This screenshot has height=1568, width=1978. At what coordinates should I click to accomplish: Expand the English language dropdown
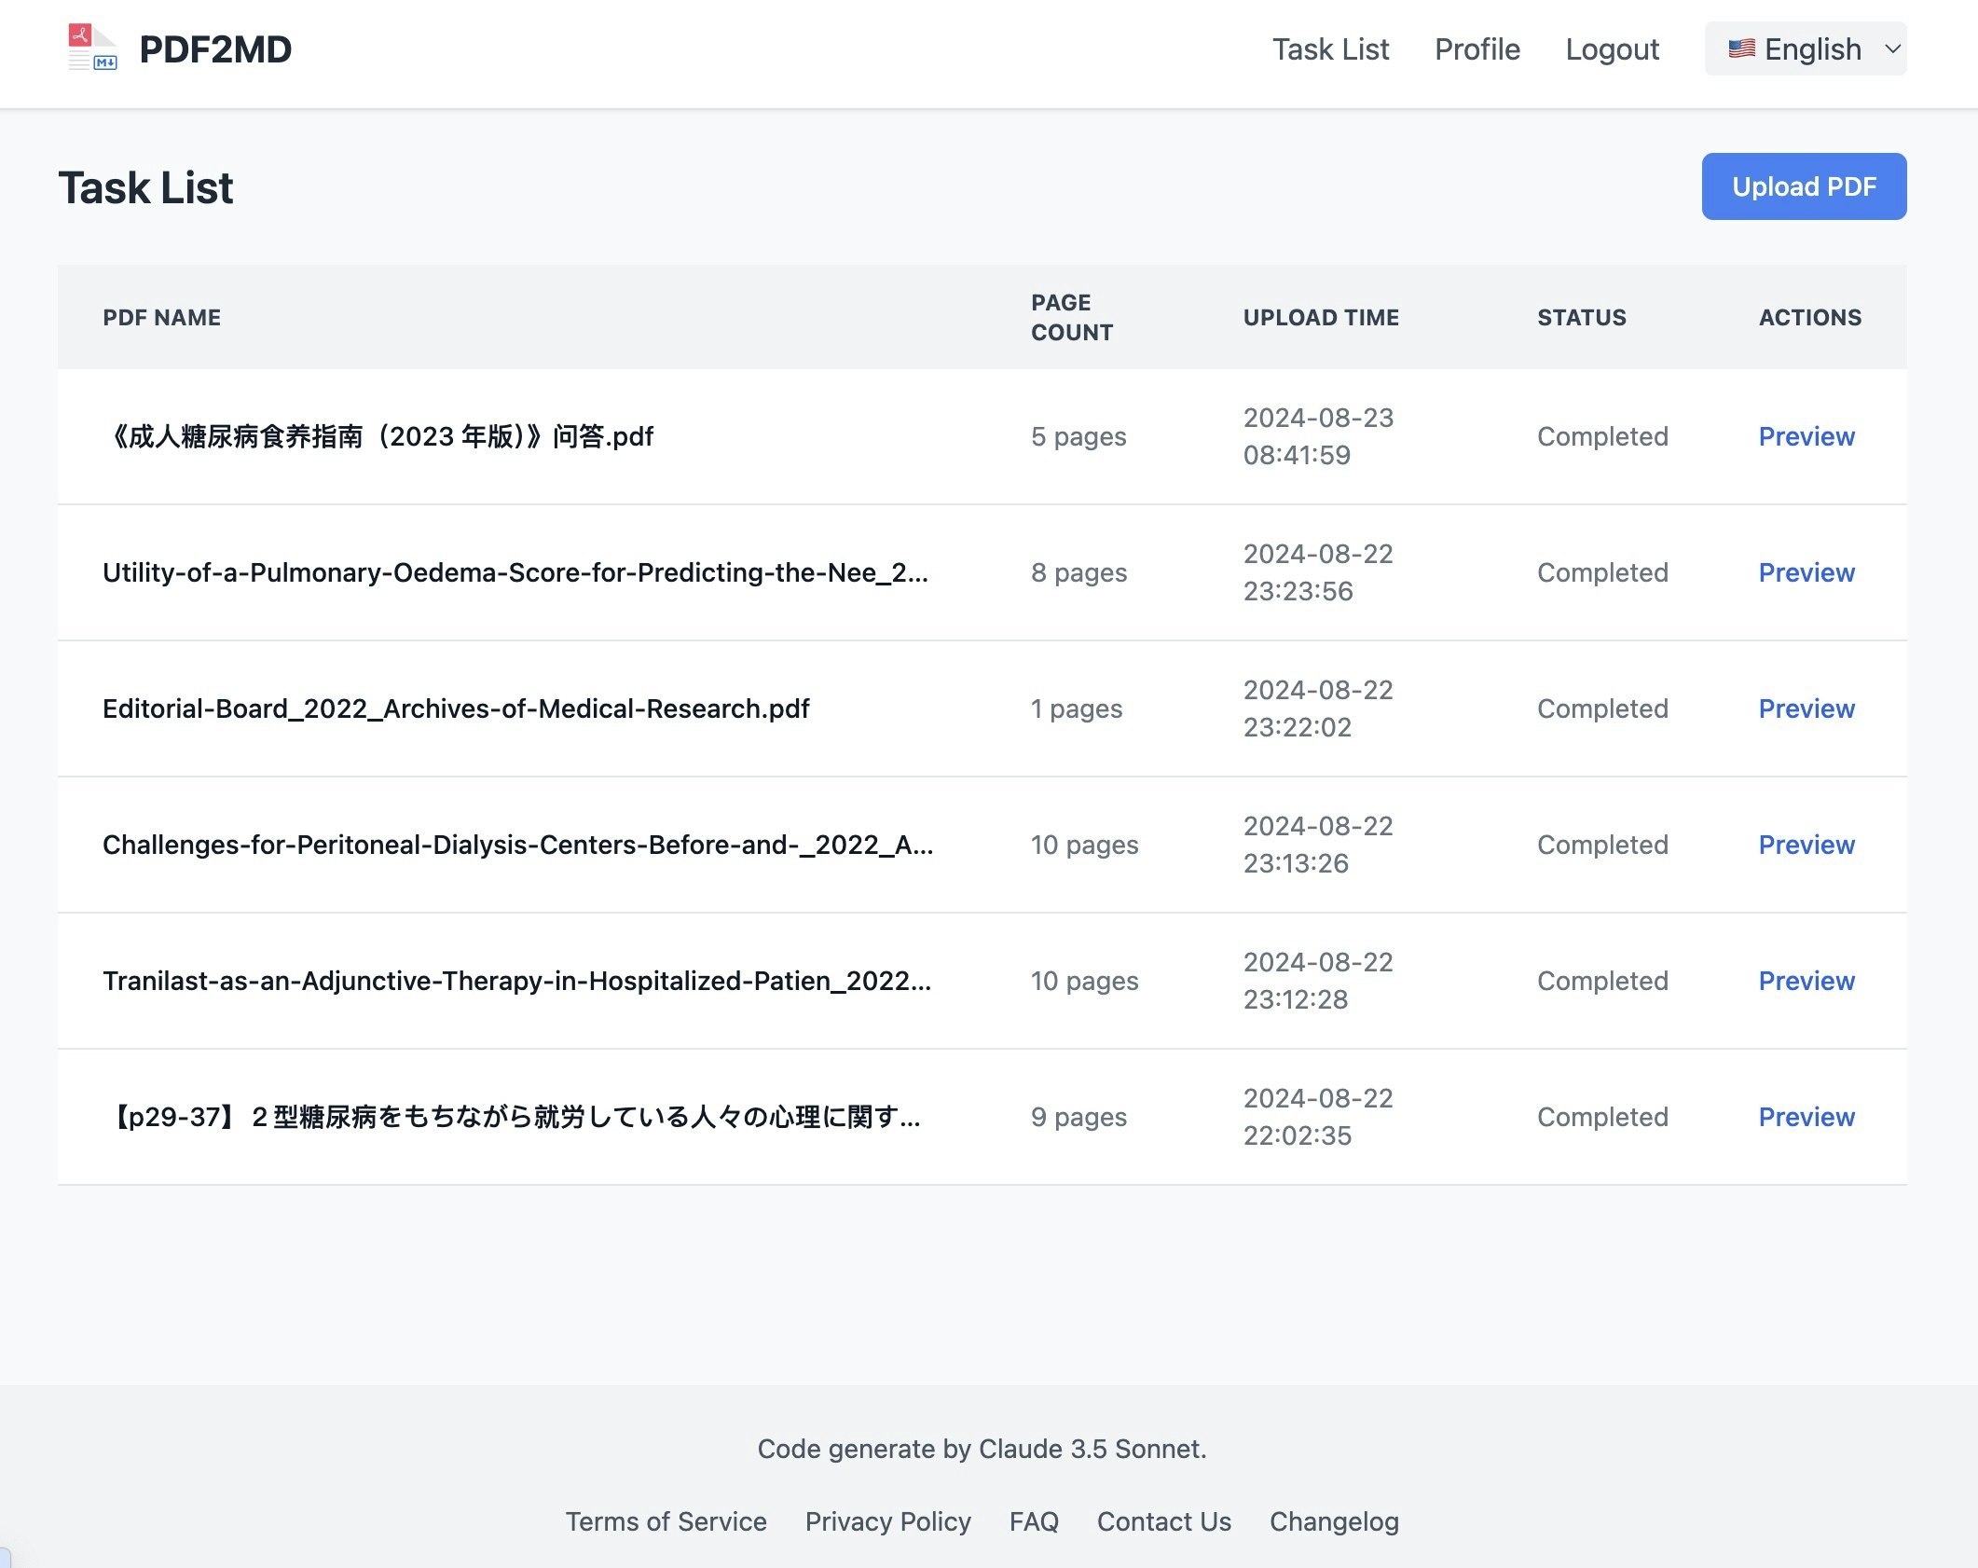(x=1806, y=48)
